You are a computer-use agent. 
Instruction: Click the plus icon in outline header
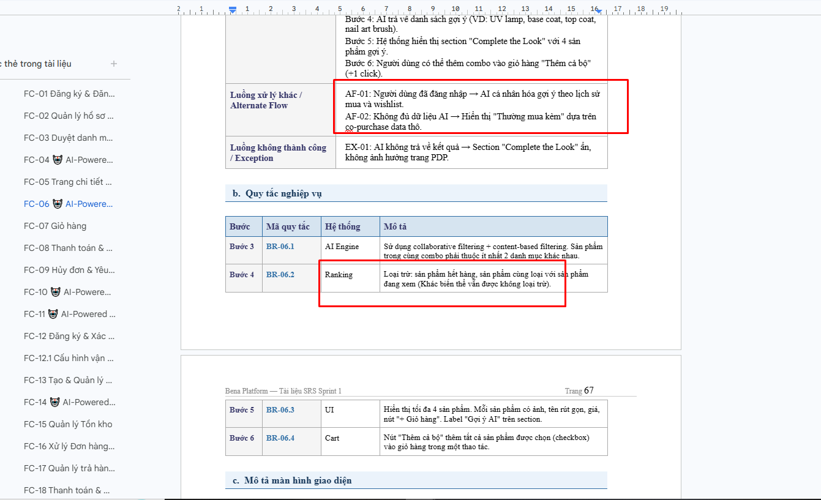click(x=114, y=64)
